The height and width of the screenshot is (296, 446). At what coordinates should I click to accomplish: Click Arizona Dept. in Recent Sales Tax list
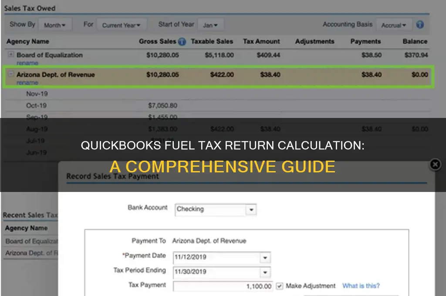(x=31, y=253)
